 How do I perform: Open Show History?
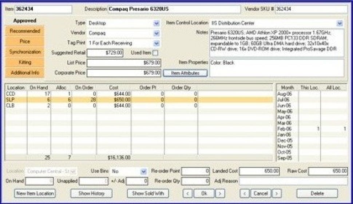(x=91, y=193)
